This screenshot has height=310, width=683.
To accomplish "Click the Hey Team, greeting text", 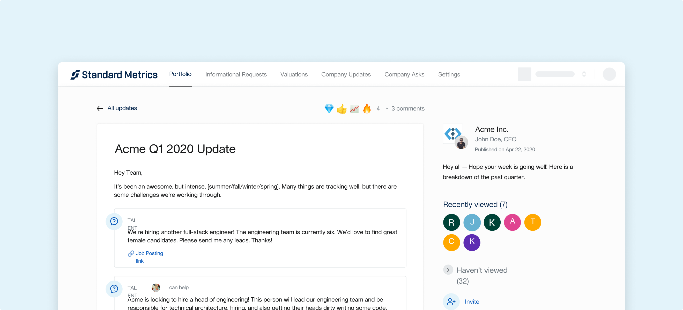I will (x=128, y=173).
